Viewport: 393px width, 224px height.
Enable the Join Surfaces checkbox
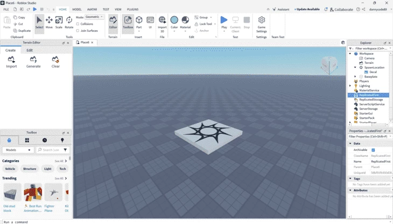click(78, 31)
